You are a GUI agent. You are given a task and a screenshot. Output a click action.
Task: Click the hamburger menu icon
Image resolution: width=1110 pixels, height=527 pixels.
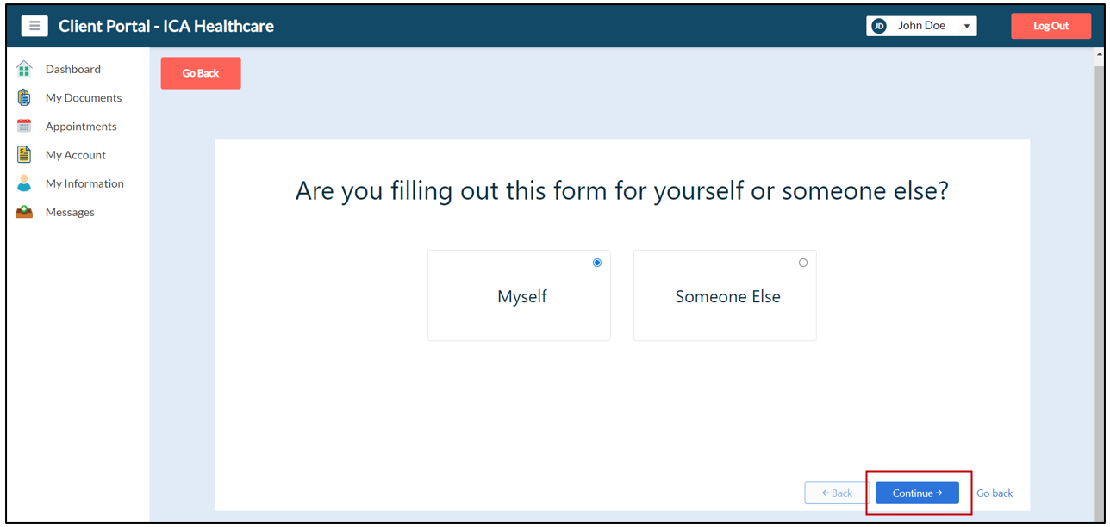click(34, 26)
